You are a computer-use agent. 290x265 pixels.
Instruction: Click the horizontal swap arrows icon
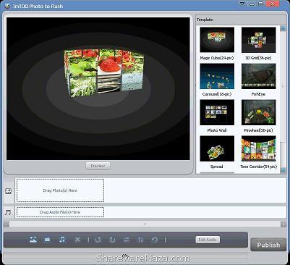(127, 240)
